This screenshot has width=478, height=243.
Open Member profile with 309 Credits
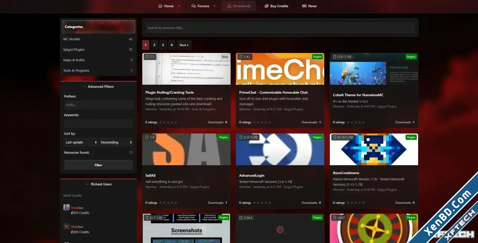point(77,227)
